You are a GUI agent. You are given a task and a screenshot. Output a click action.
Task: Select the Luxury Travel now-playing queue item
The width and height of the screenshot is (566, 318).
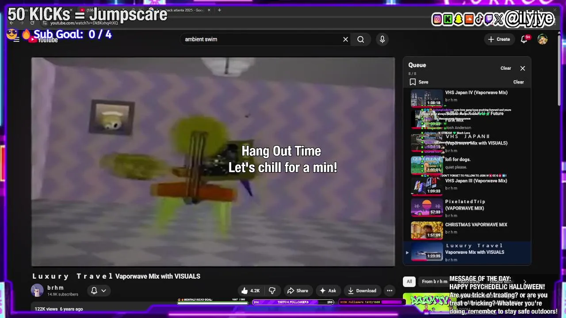pyautogui.click(x=467, y=253)
